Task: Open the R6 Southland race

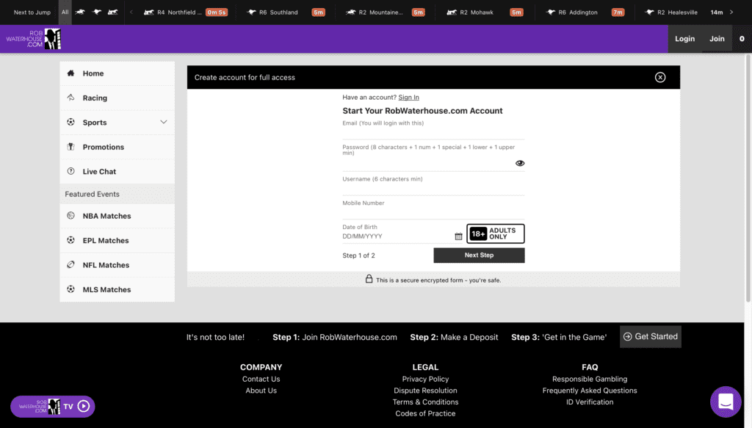Action: pos(286,12)
